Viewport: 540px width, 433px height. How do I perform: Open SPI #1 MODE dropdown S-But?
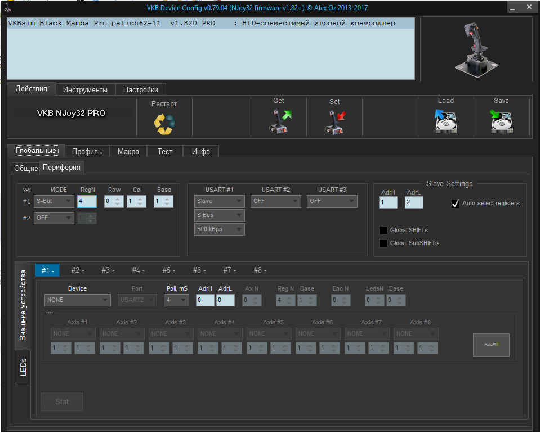click(x=53, y=201)
